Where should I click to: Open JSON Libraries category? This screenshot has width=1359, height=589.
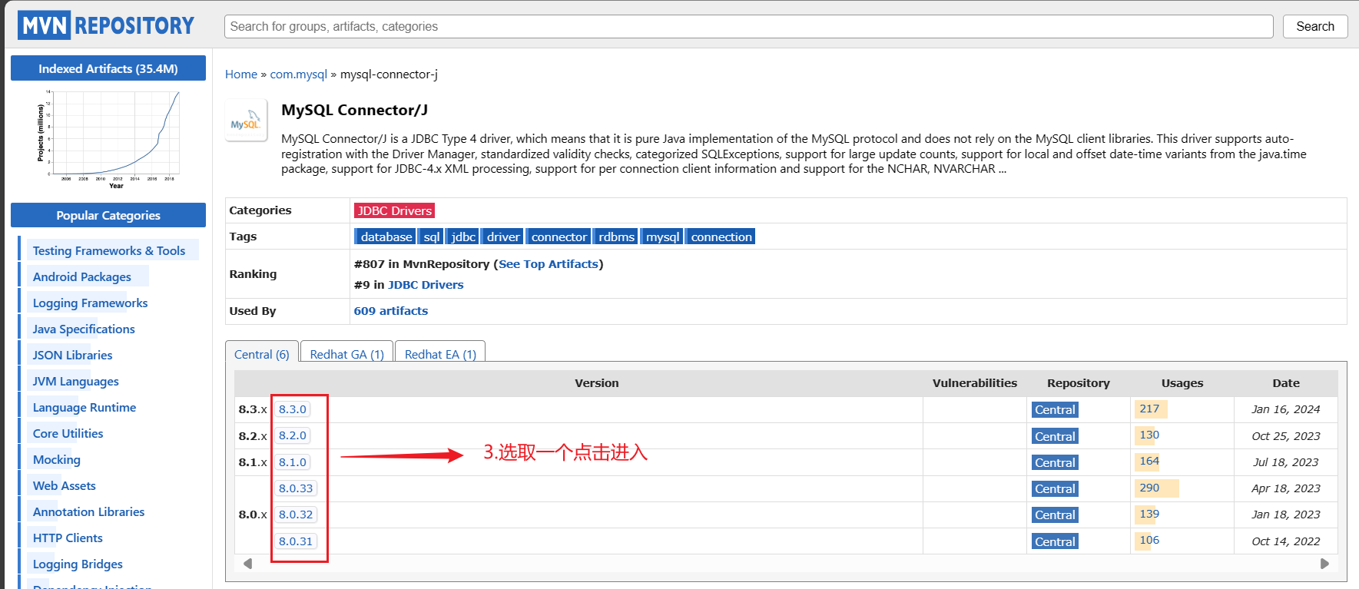point(72,356)
